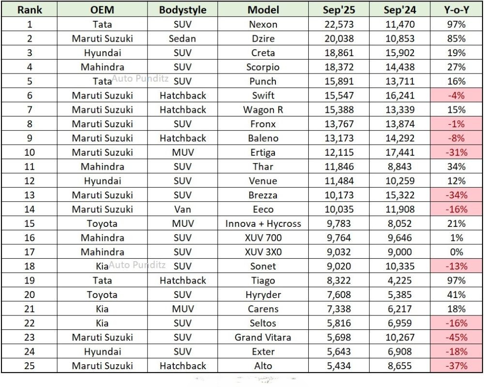
Task: Click the Rank column header
Action: click(x=30, y=10)
